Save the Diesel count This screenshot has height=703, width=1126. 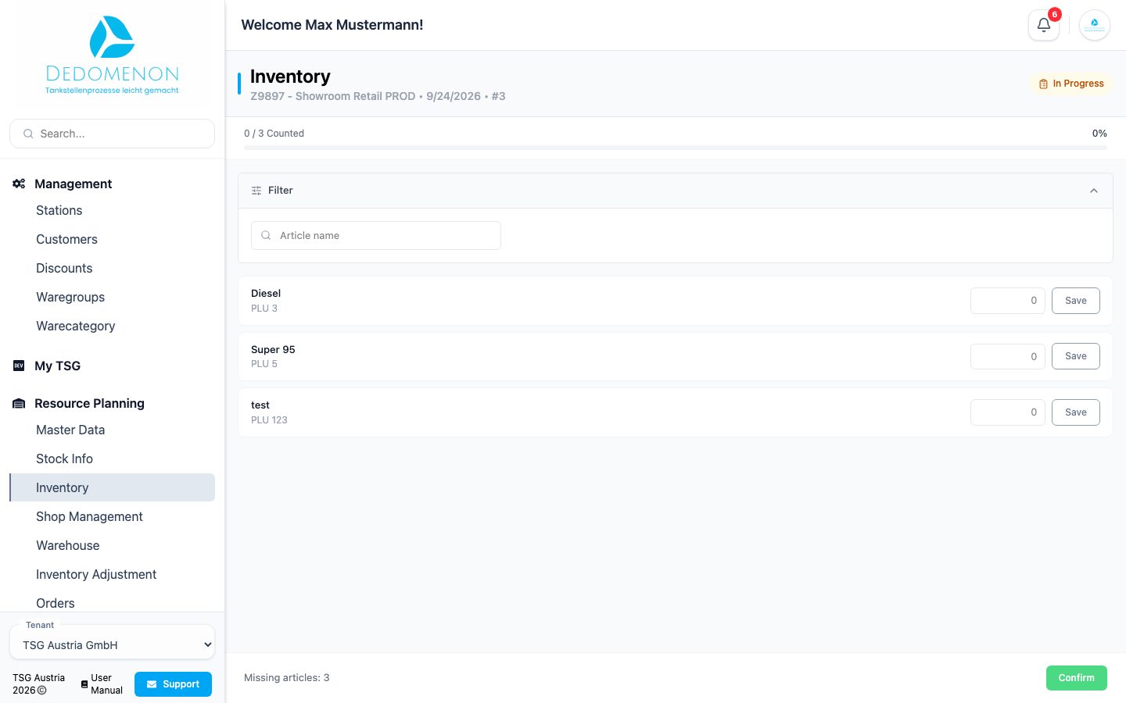click(x=1076, y=301)
